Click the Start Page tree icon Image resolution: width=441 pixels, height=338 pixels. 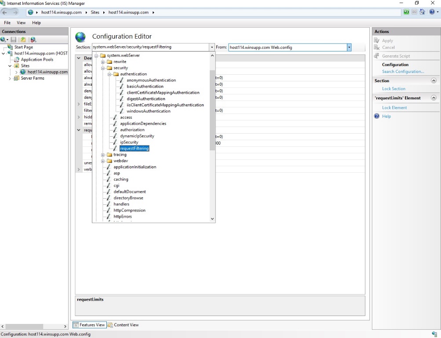(x=11, y=47)
